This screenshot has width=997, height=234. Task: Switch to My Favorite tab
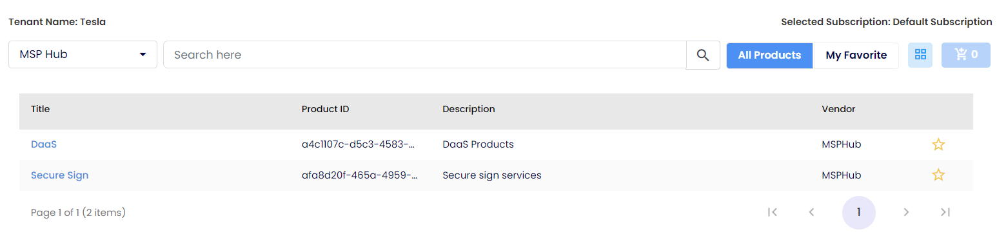(x=856, y=55)
